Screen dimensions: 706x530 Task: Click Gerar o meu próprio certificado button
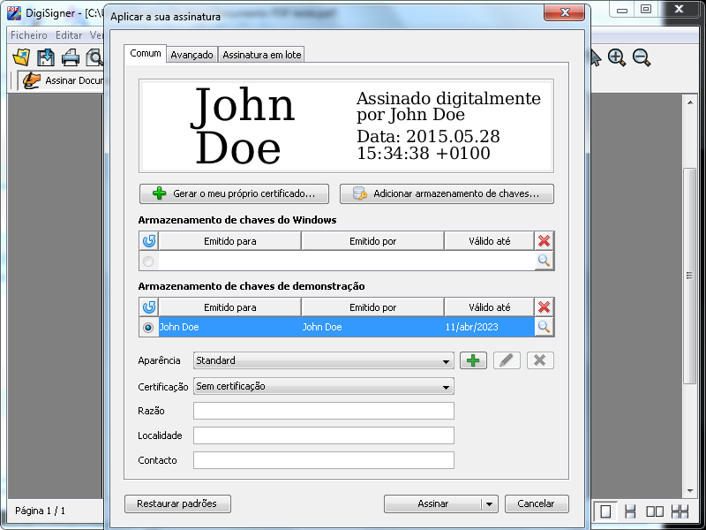click(x=234, y=193)
